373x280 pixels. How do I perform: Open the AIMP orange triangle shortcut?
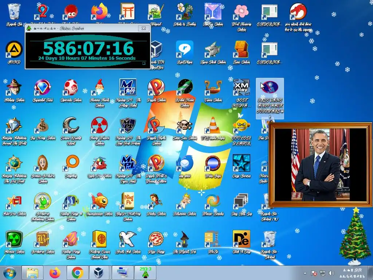(x=14, y=50)
